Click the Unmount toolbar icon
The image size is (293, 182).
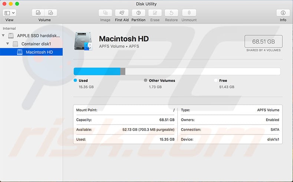(x=189, y=13)
